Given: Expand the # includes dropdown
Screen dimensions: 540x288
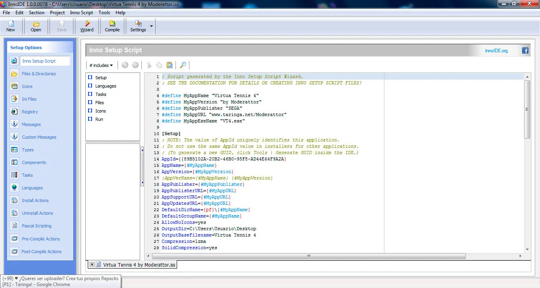Looking at the screenshot, I should click(101, 65).
